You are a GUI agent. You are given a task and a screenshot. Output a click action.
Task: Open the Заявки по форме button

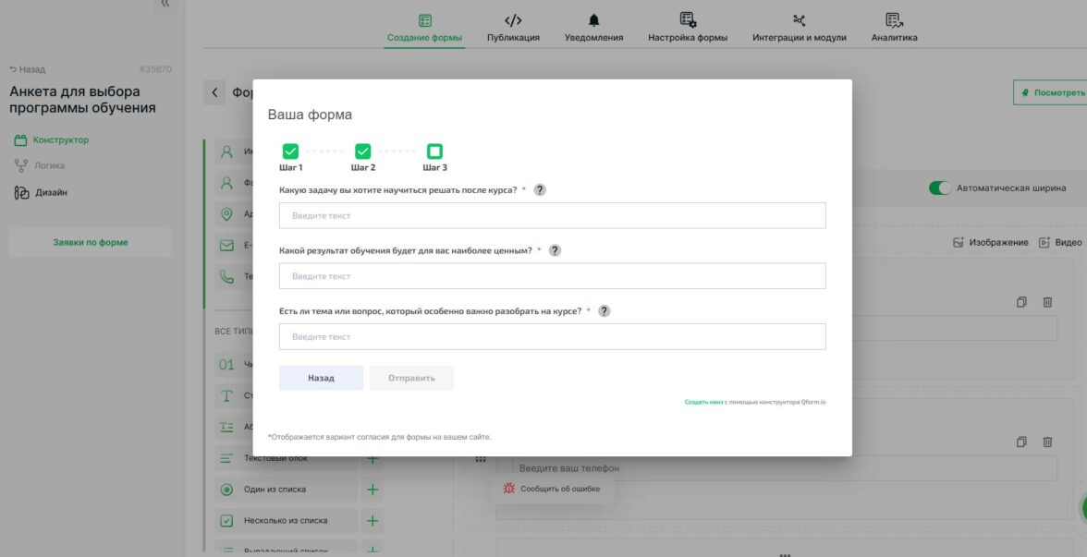point(91,242)
